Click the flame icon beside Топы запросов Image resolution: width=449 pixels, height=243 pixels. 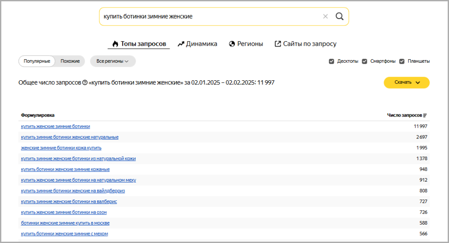(x=115, y=44)
